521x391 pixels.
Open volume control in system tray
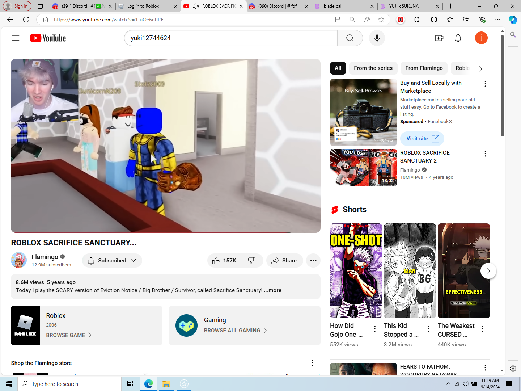466,384
